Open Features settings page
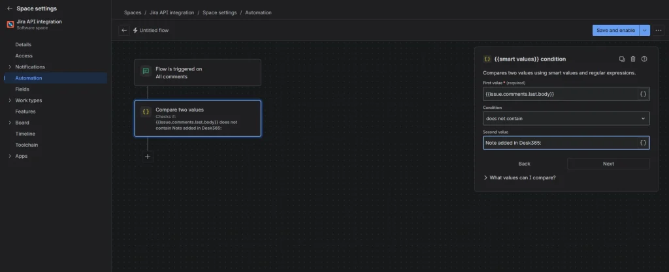The image size is (669, 272). [x=25, y=112]
